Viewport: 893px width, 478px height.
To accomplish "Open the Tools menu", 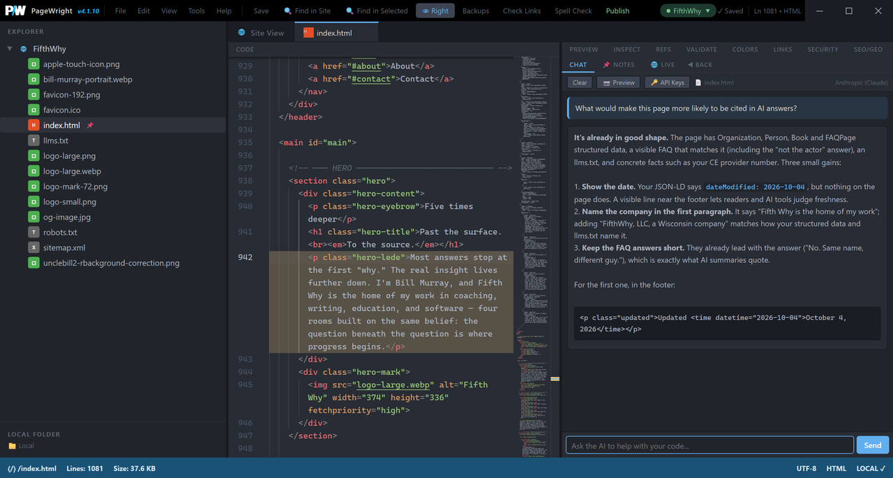I will [x=197, y=11].
